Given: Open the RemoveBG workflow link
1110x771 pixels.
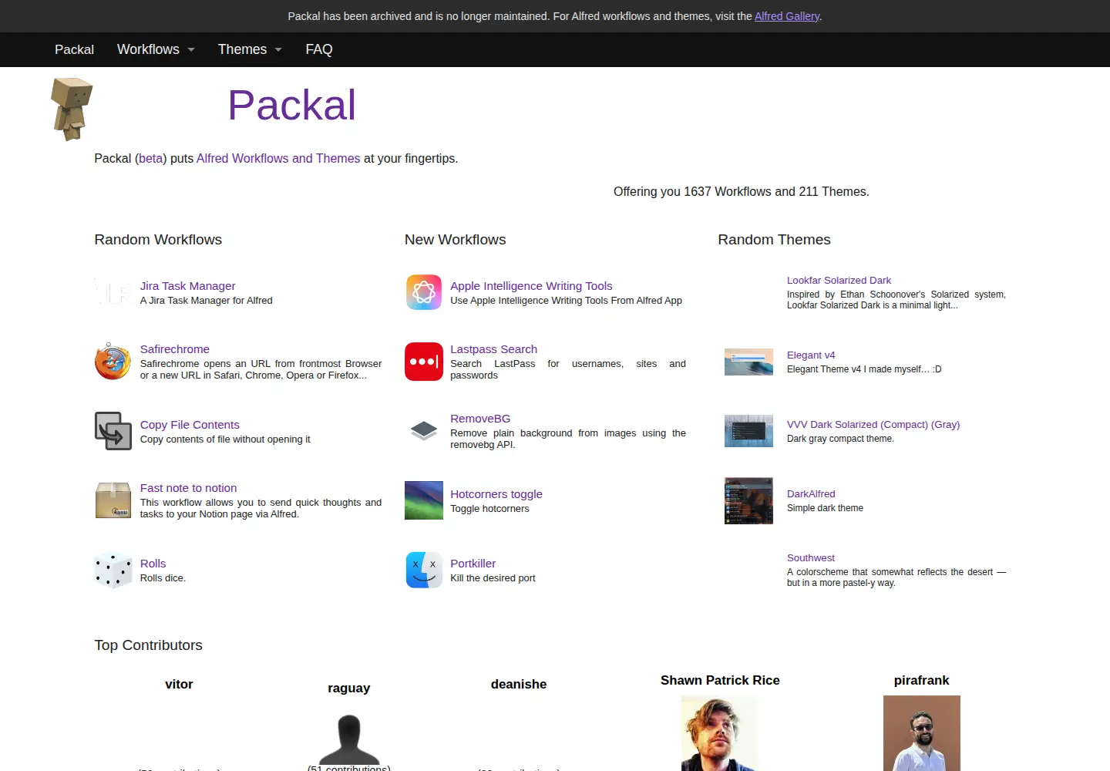Looking at the screenshot, I should (480, 419).
